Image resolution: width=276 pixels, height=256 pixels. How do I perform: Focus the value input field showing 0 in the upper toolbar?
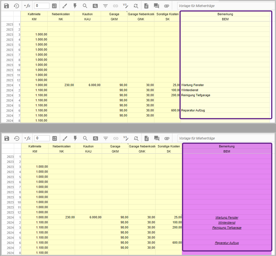pyautogui.click(x=42, y=6)
